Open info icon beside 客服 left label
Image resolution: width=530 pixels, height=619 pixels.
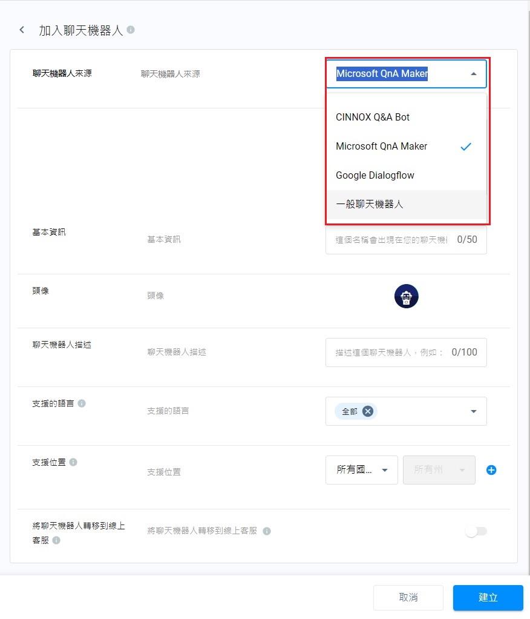[x=56, y=540]
